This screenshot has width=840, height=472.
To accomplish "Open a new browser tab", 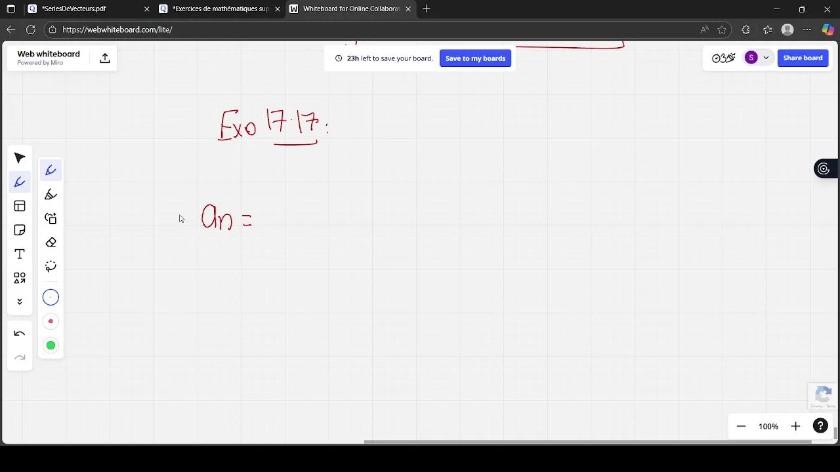I will click(427, 9).
